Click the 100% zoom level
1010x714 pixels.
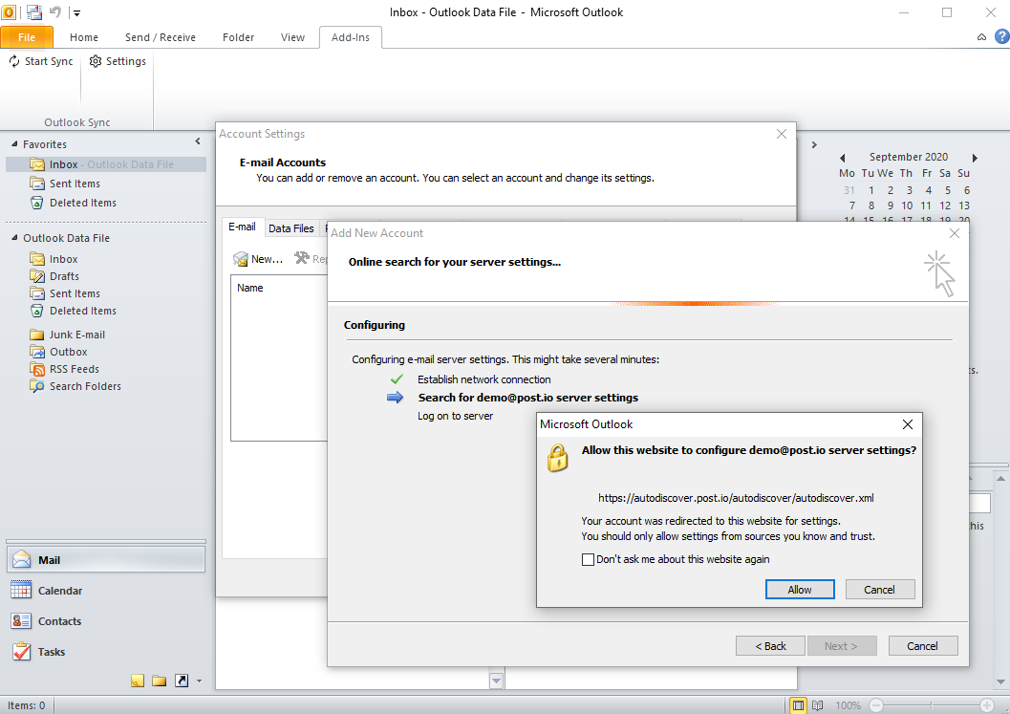[x=848, y=705]
